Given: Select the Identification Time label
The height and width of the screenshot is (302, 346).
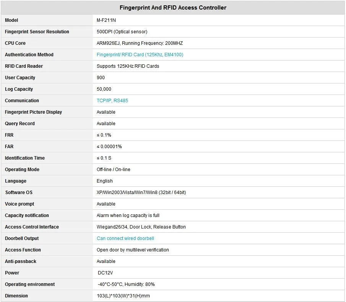Looking at the screenshot, I should coord(25,158).
